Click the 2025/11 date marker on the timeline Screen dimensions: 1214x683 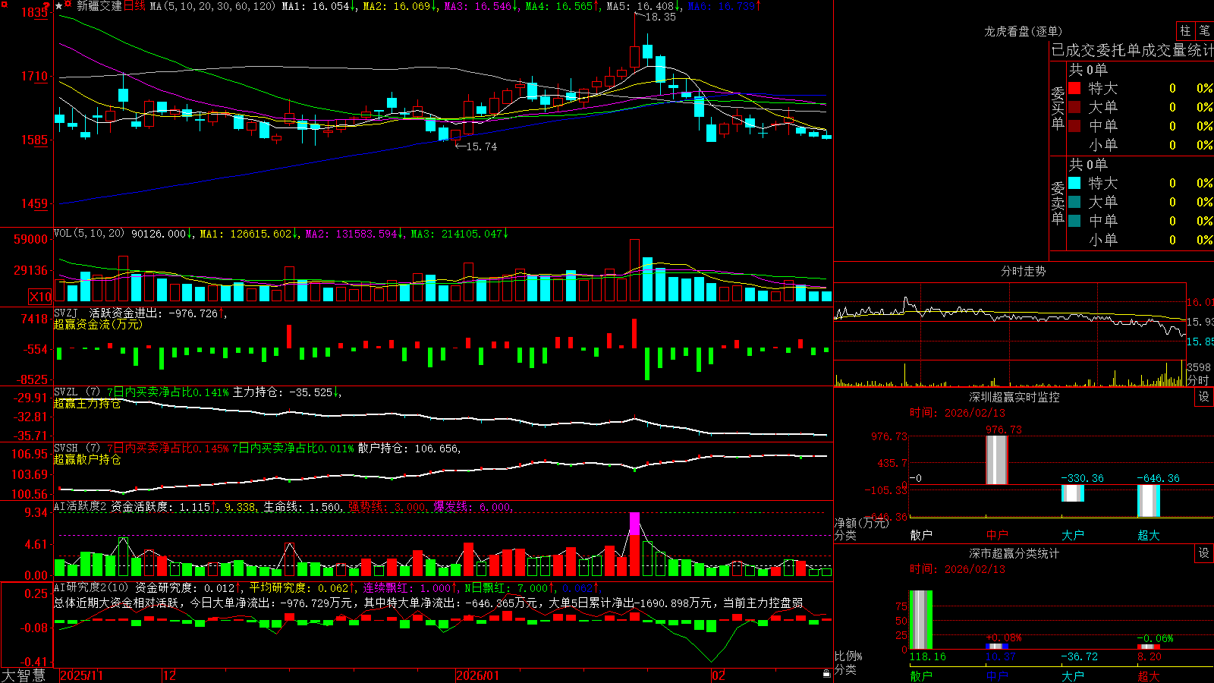point(81,675)
